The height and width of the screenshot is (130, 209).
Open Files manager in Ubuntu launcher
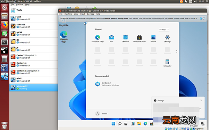5,16
